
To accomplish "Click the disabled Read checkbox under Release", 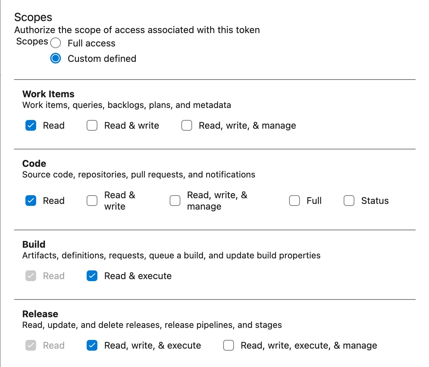I will pyautogui.click(x=30, y=345).
